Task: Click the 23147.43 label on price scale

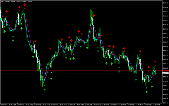Action: (165, 3)
